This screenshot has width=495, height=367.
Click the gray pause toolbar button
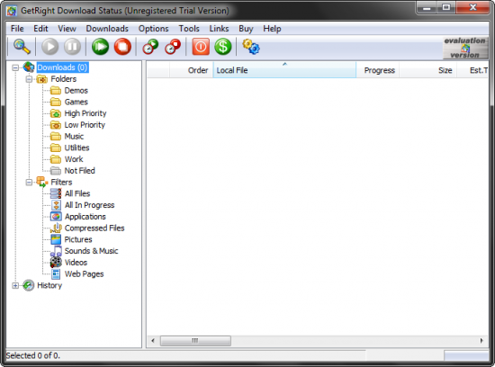[72, 47]
